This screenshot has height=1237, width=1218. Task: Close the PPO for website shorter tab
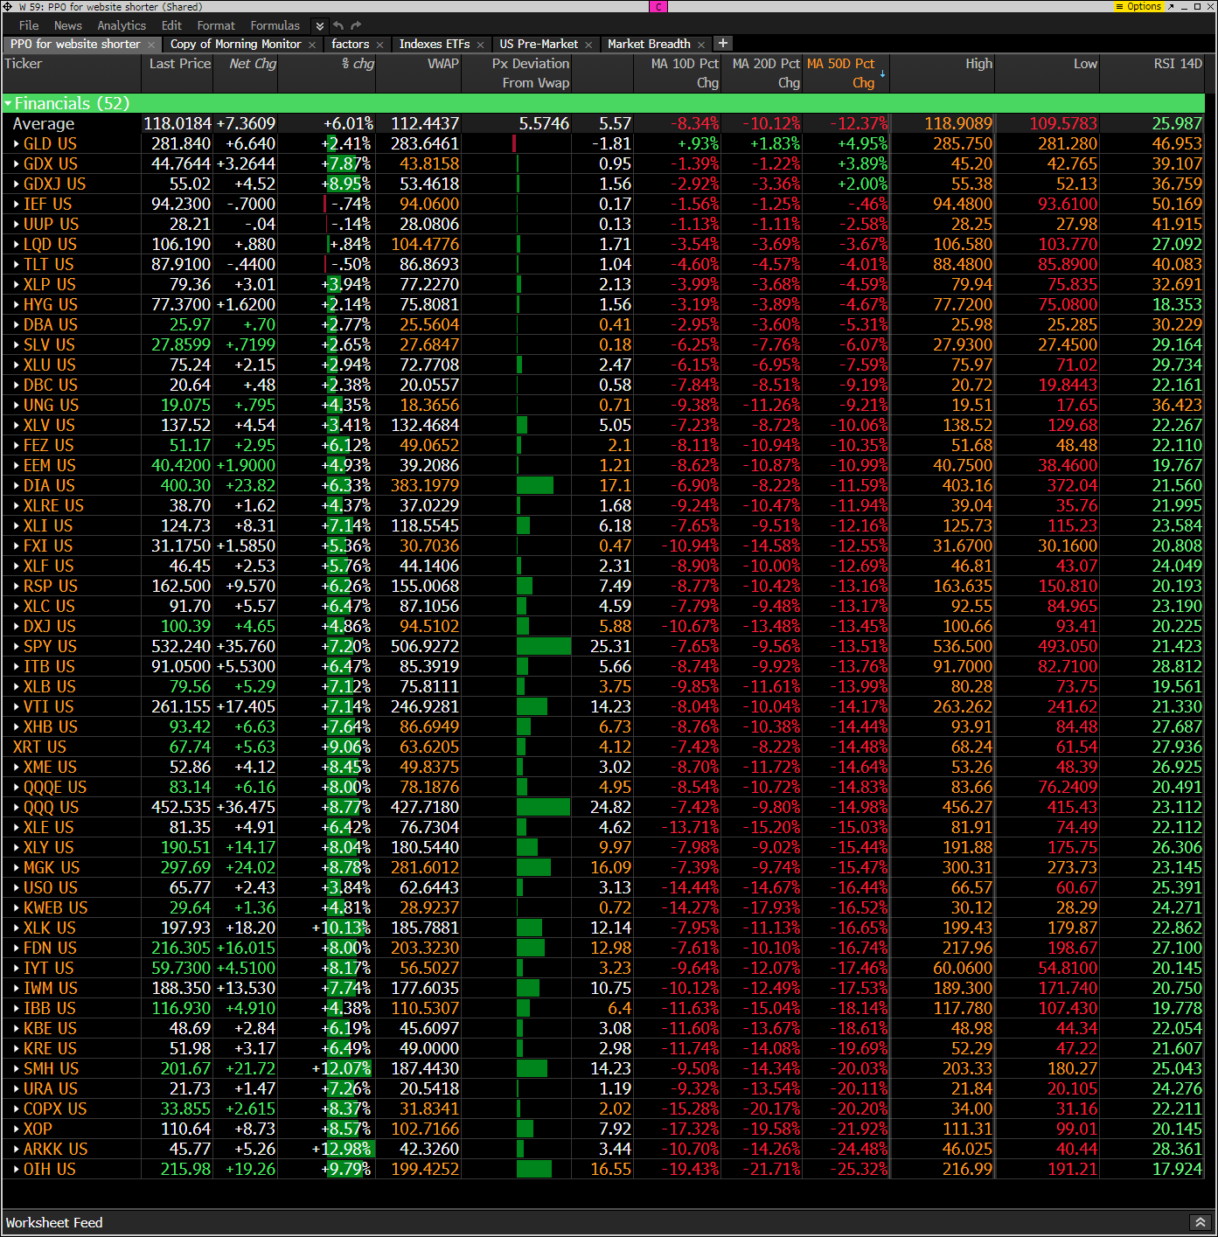(151, 45)
